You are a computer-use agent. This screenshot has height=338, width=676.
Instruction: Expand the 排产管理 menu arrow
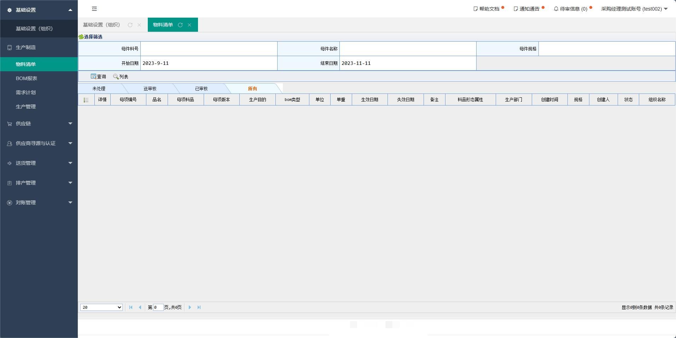pos(70,183)
